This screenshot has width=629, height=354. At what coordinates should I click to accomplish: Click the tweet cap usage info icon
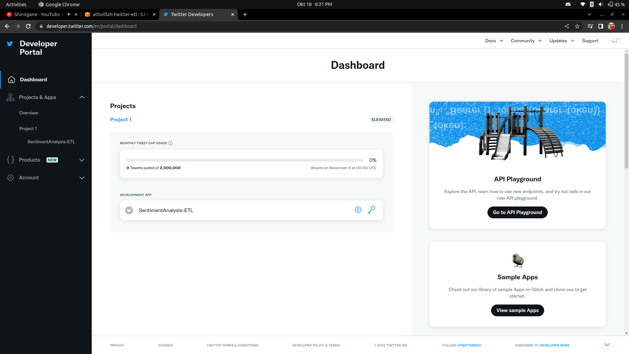[170, 143]
